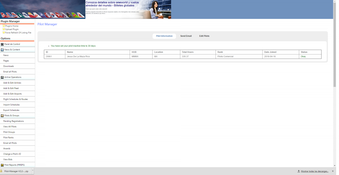Image resolution: width=339 pixels, height=175 pixels.
Task: Open Pilot Ranks
Action: pos(18,137)
